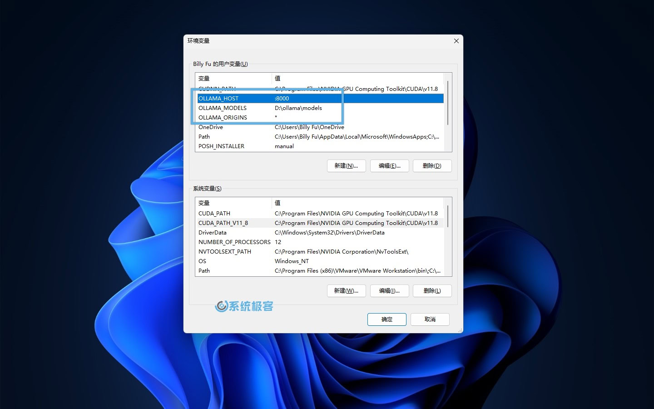Click the system Path value with VMware

pos(357,270)
